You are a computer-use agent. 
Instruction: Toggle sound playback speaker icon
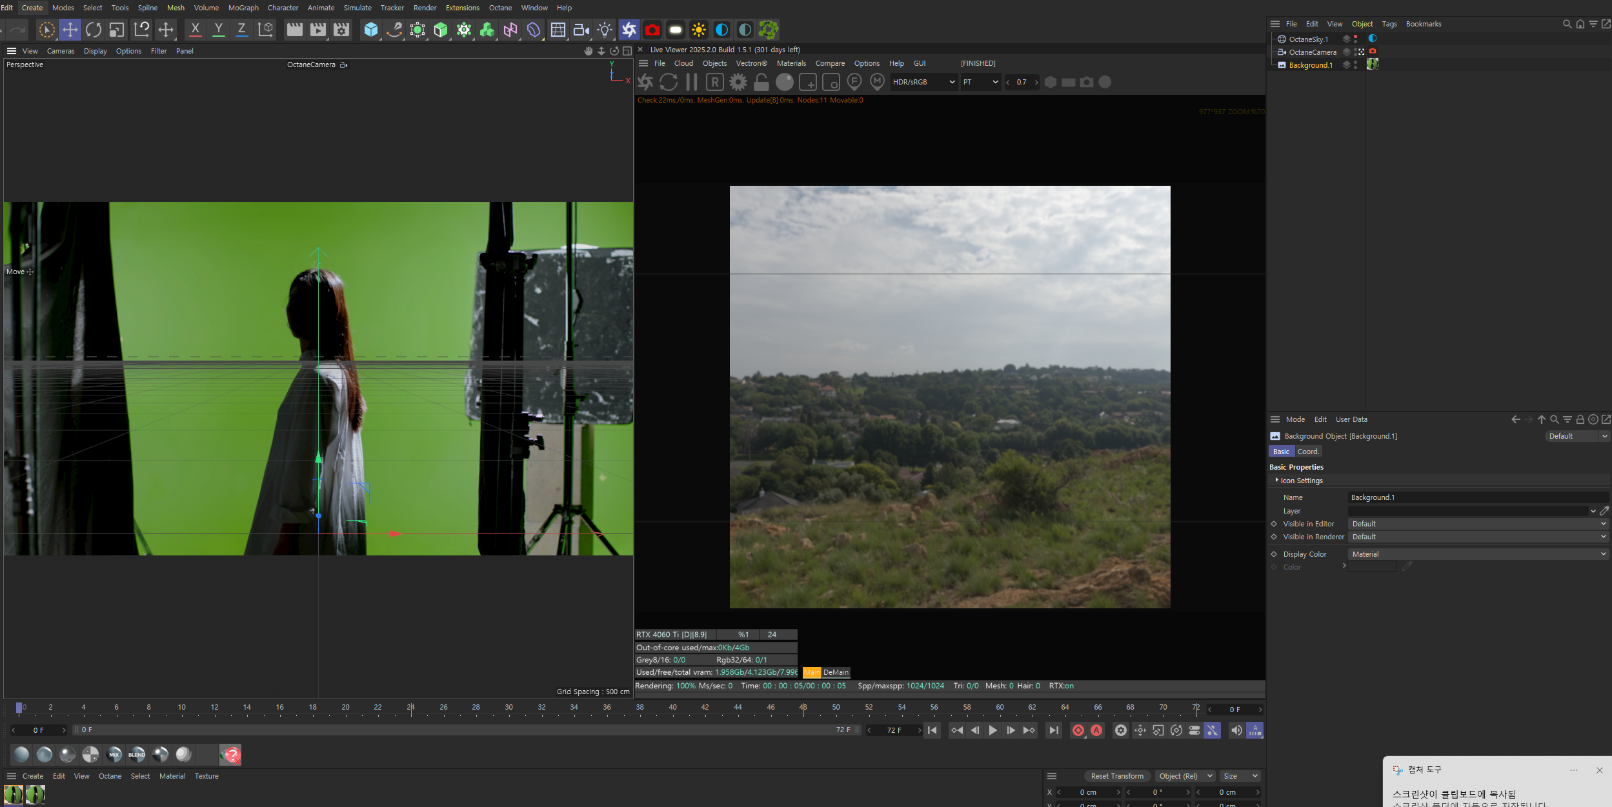pyautogui.click(x=1236, y=730)
